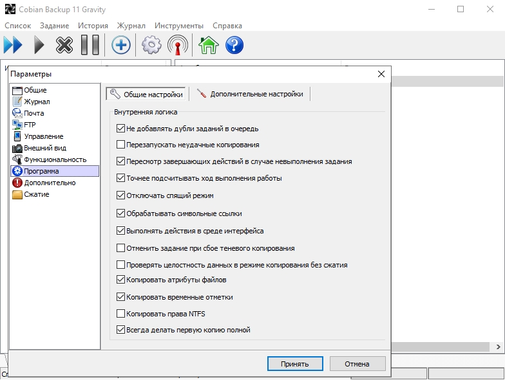Pause backup with the pause icon

tap(90, 45)
